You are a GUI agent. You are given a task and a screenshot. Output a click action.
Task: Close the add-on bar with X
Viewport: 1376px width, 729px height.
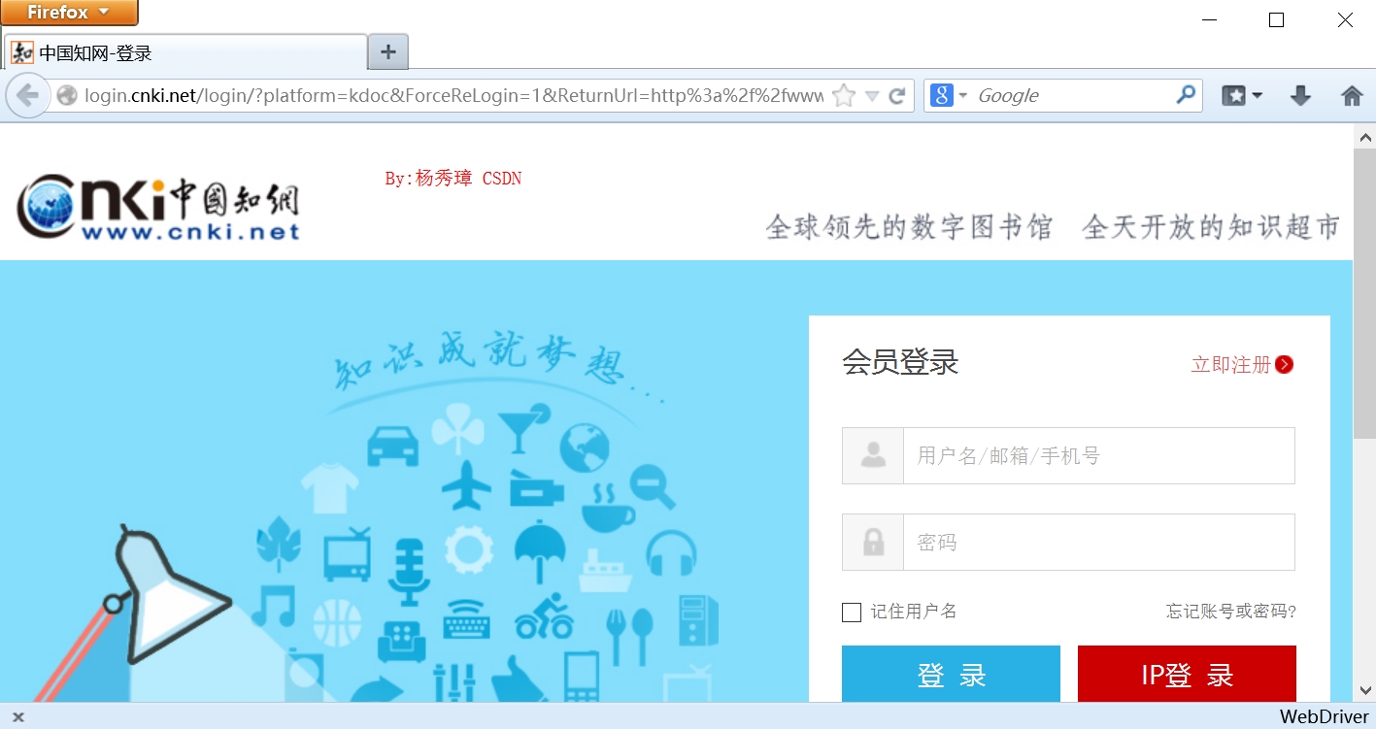pyautogui.click(x=17, y=717)
